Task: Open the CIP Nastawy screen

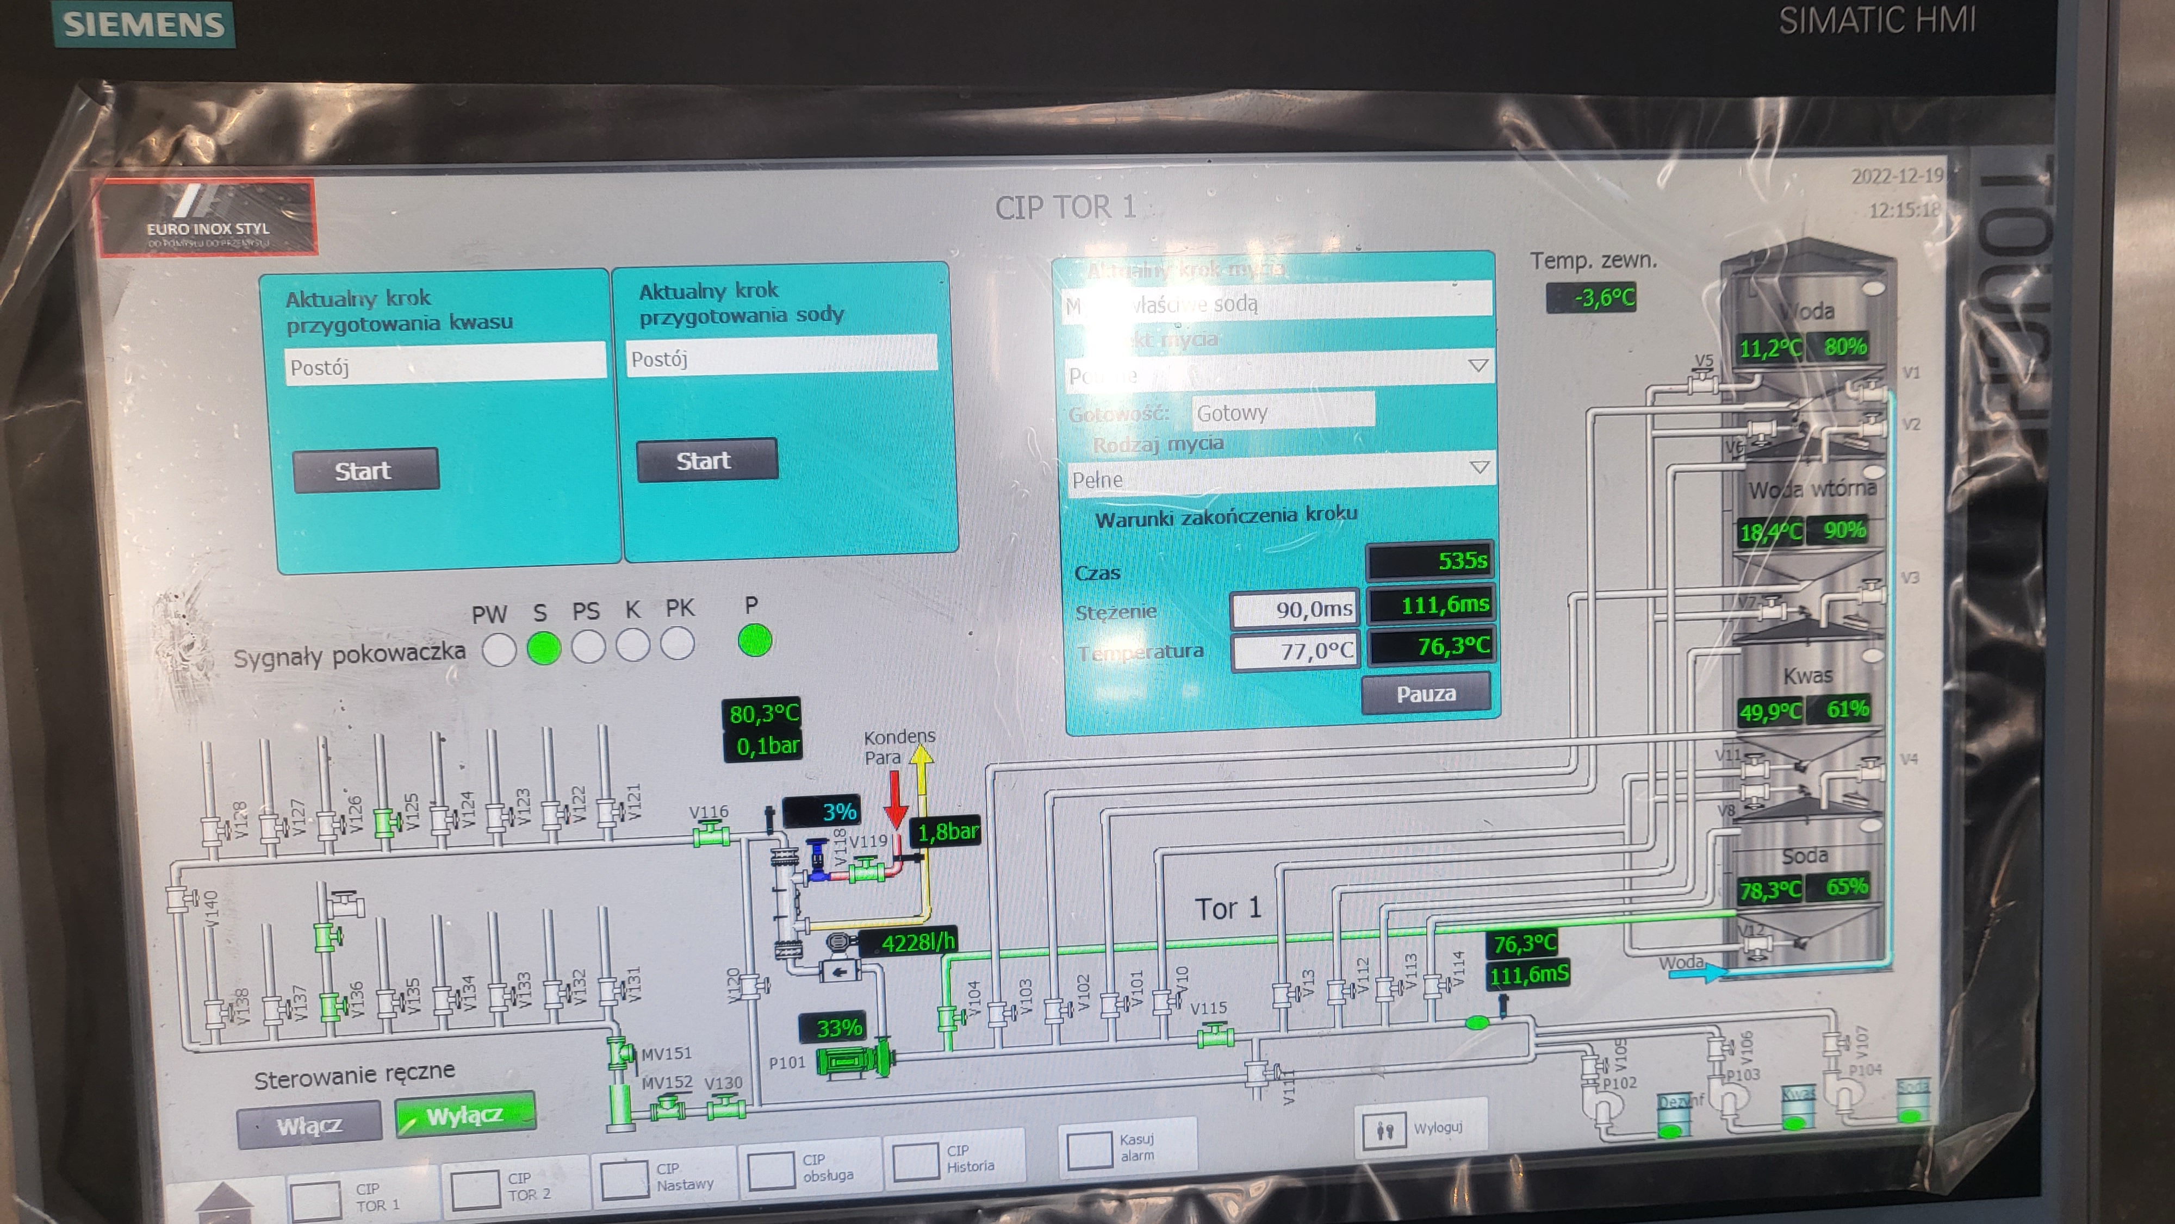Action: pyautogui.click(x=663, y=1177)
